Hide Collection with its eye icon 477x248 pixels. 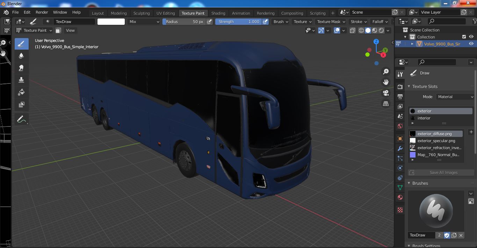click(471, 37)
